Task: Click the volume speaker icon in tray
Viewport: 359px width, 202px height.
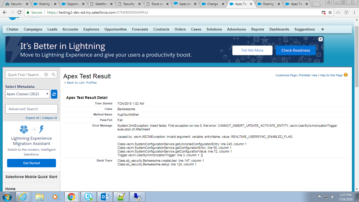Action: (x=332, y=197)
